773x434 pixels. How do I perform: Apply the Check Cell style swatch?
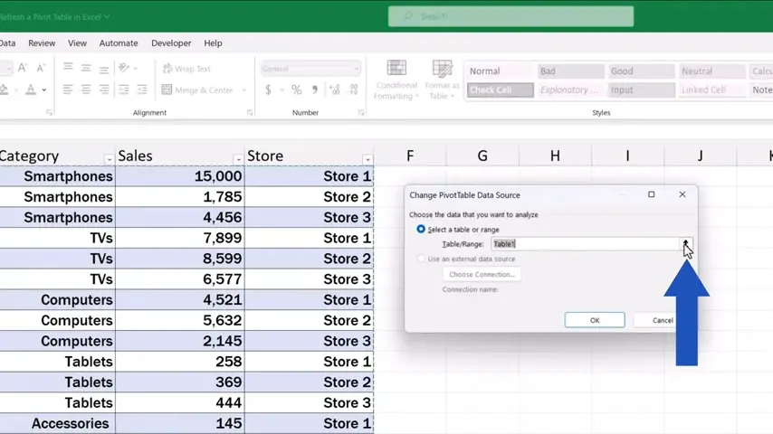(x=500, y=90)
